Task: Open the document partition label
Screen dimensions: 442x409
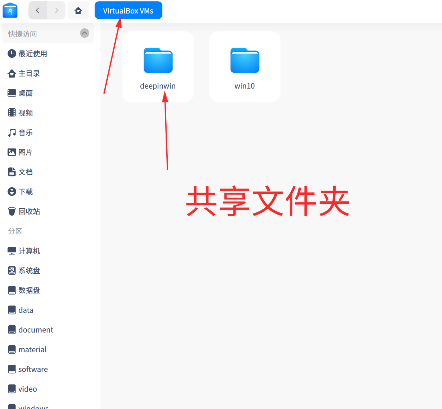Action: point(36,330)
